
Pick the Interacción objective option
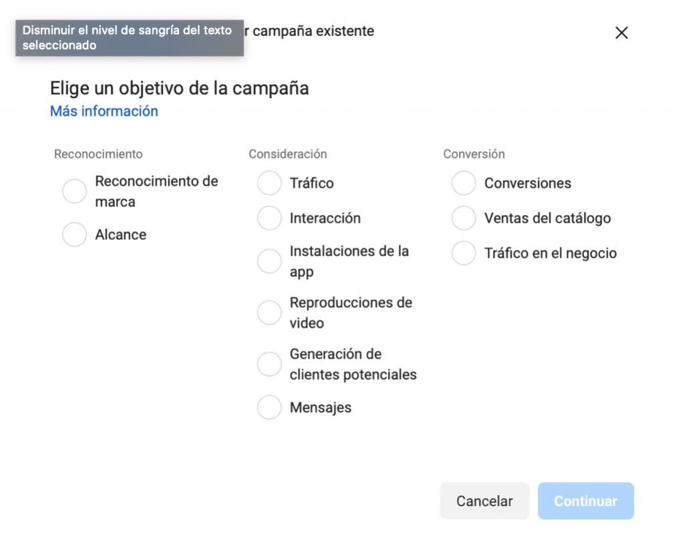coord(269,218)
